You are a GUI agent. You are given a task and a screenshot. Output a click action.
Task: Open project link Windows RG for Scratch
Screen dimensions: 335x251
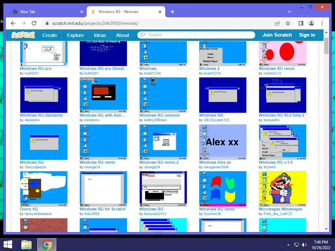[102, 209]
